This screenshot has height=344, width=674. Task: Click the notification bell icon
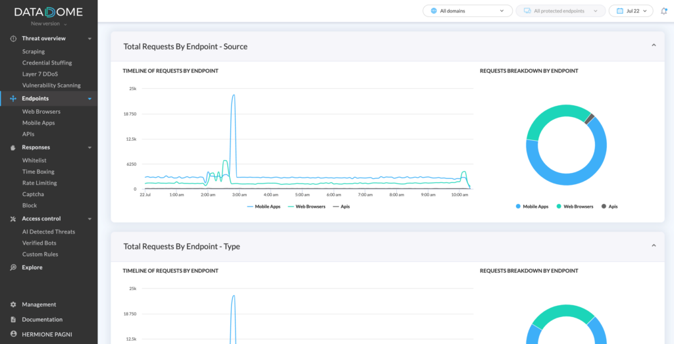663,11
